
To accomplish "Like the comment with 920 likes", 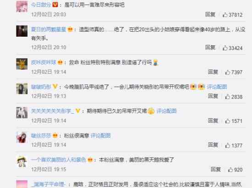I will tap(230, 170).
